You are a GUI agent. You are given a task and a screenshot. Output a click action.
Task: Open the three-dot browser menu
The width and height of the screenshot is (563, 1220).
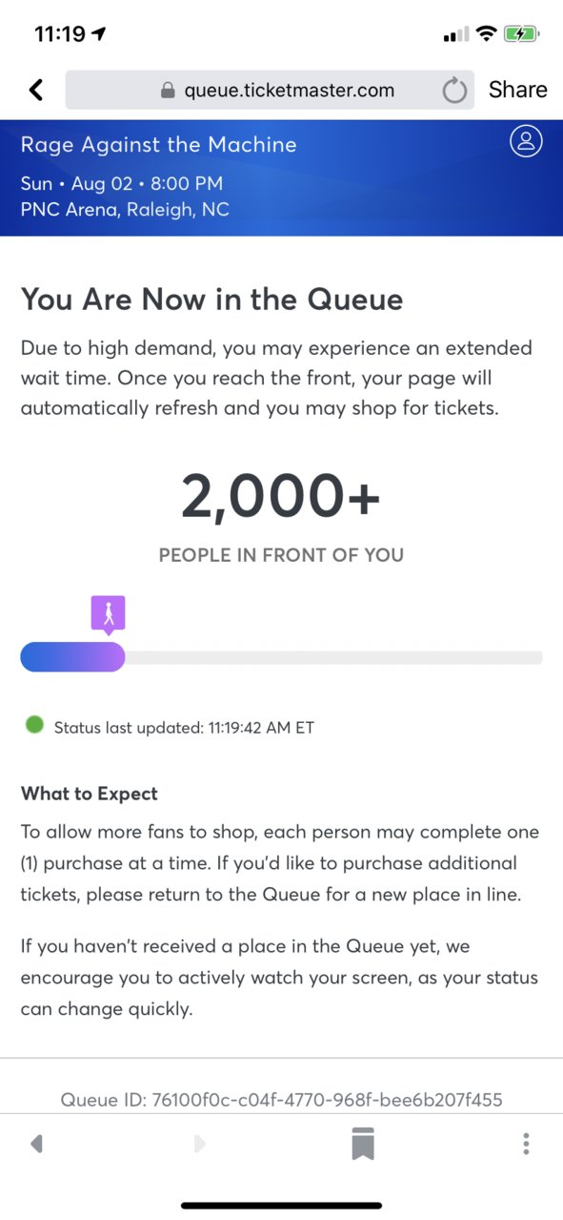tap(527, 1144)
